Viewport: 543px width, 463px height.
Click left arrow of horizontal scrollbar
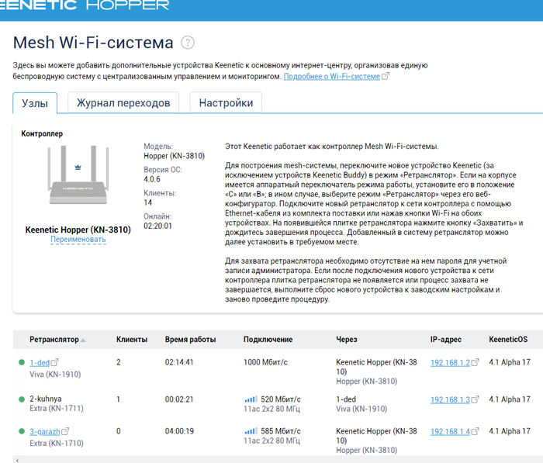point(17,460)
